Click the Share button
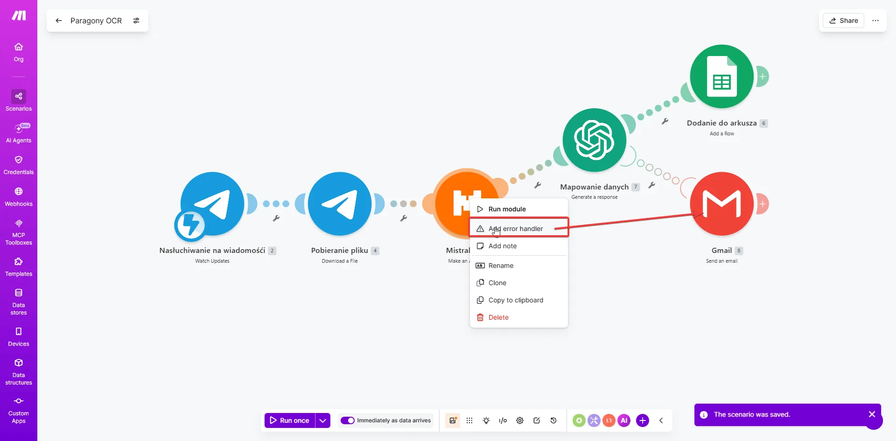 843,21
